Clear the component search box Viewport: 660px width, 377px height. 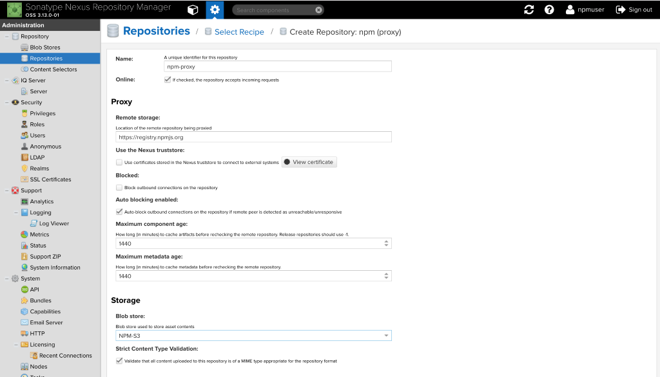[x=318, y=10]
